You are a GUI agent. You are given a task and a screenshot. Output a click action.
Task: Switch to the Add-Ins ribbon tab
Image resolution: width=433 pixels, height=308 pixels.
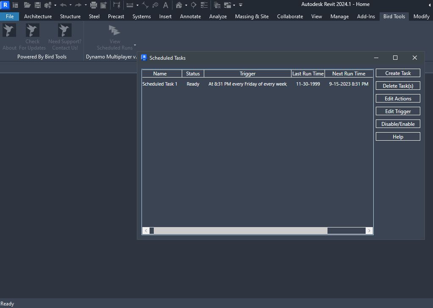366,16
